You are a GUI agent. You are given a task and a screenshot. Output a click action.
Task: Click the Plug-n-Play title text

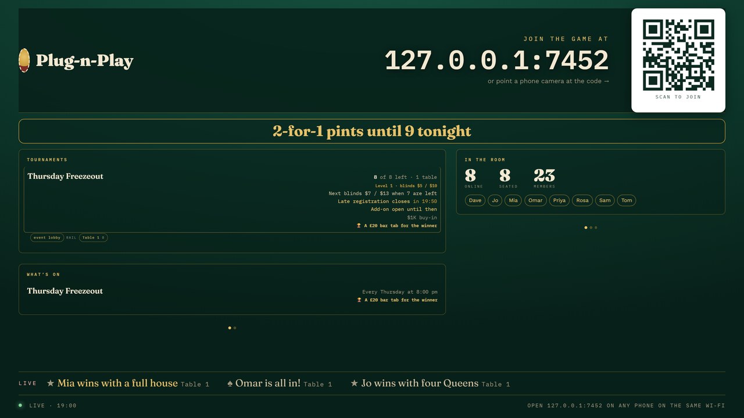pyautogui.click(x=84, y=60)
